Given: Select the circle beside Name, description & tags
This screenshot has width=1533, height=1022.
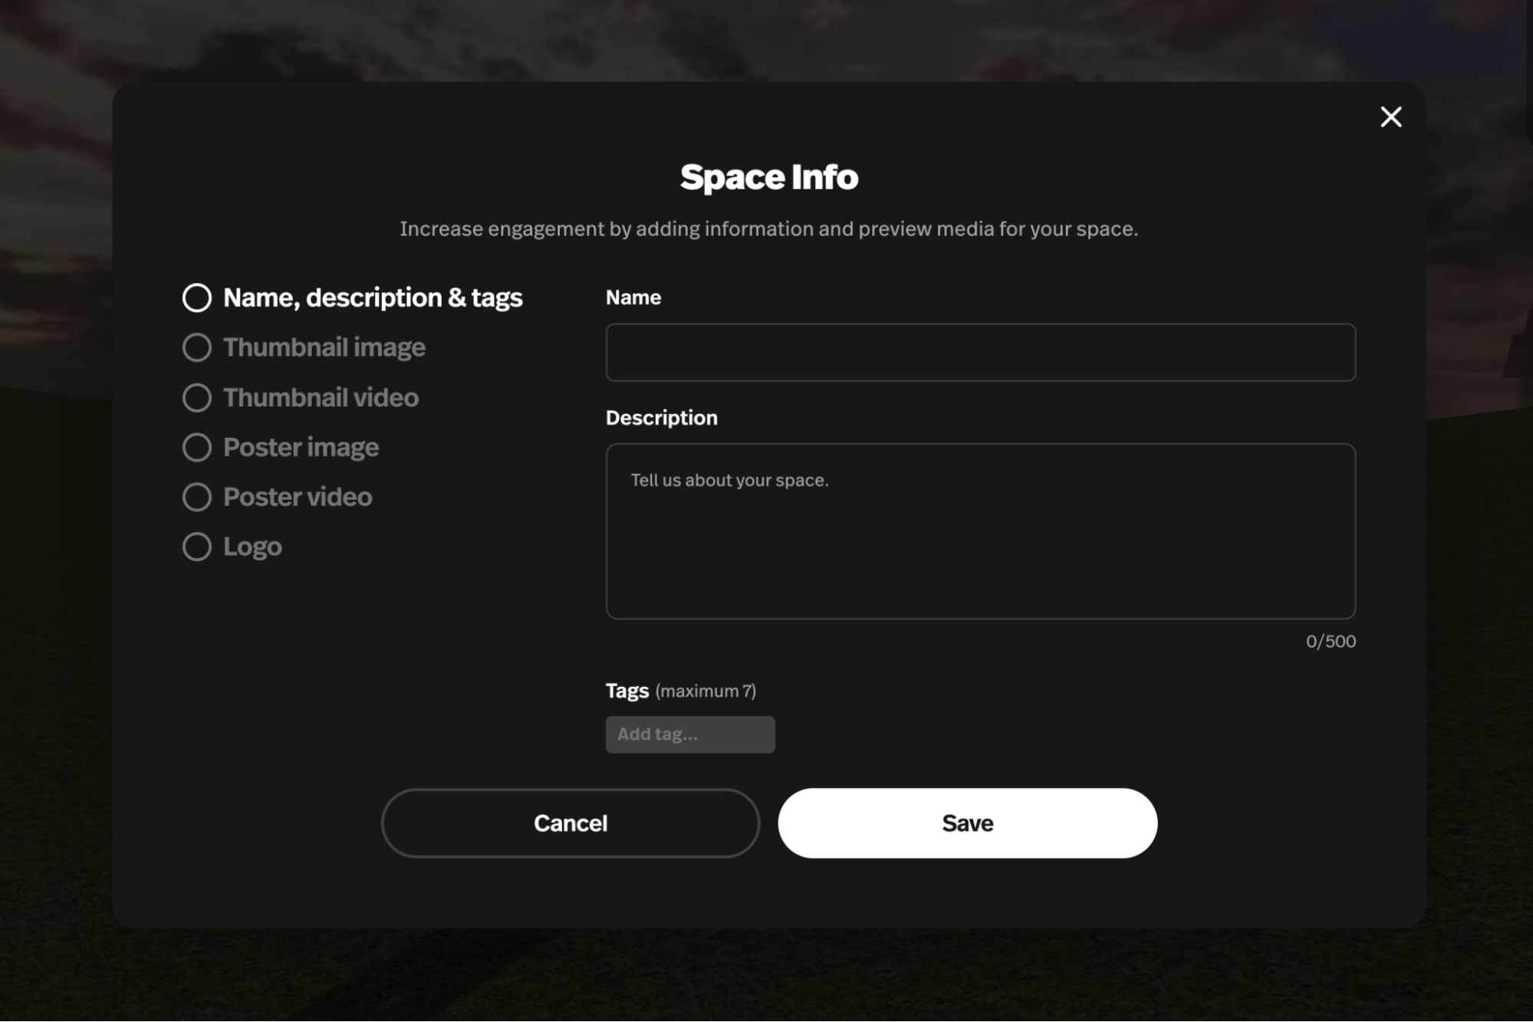Looking at the screenshot, I should pyautogui.click(x=197, y=297).
